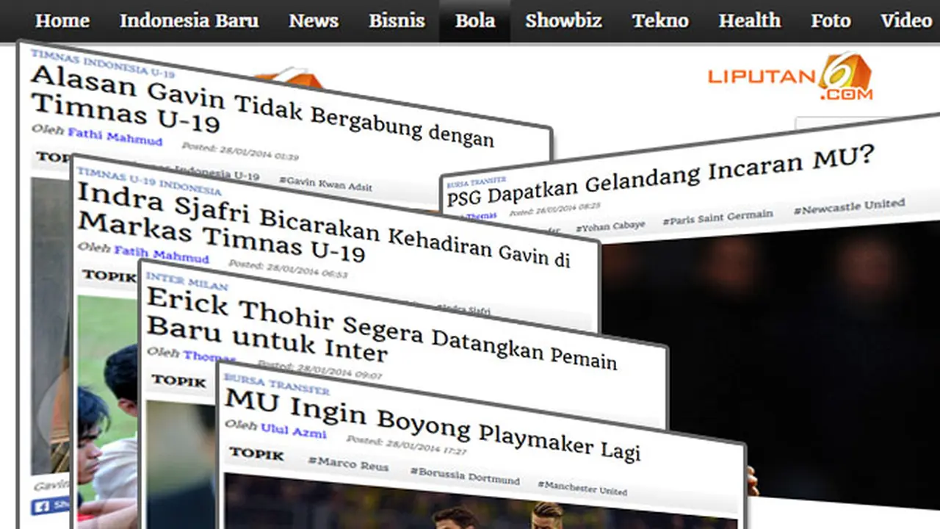Open the #Paris Saint Germain topic tag
This screenshot has width=940, height=529.
click(717, 217)
